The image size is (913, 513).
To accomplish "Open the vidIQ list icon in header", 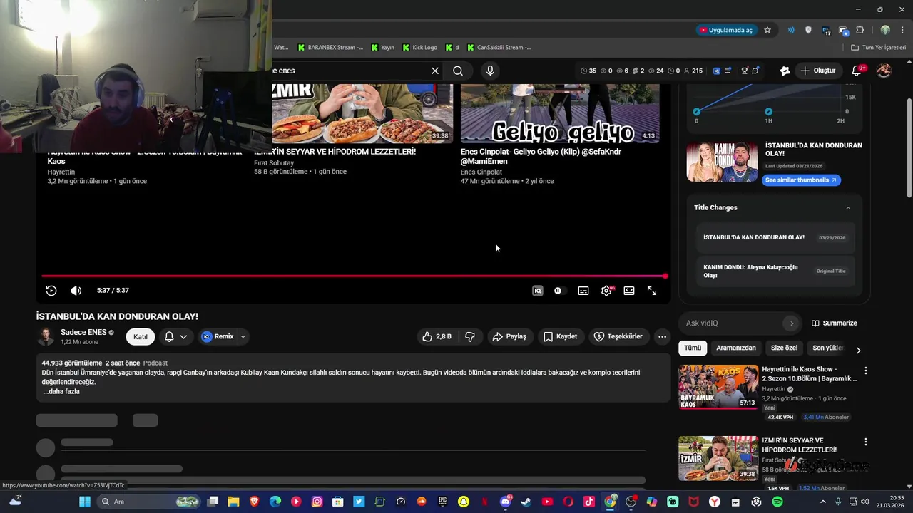I will pyautogui.click(x=728, y=71).
